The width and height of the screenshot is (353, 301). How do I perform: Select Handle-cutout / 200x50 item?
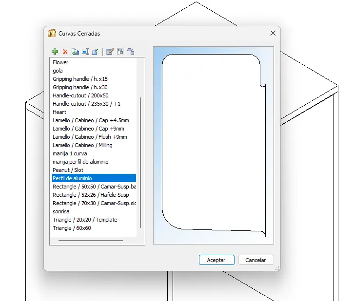[x=80, y=95]
